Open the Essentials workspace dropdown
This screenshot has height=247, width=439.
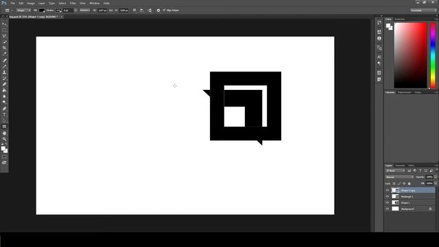(x=423, y=10)
